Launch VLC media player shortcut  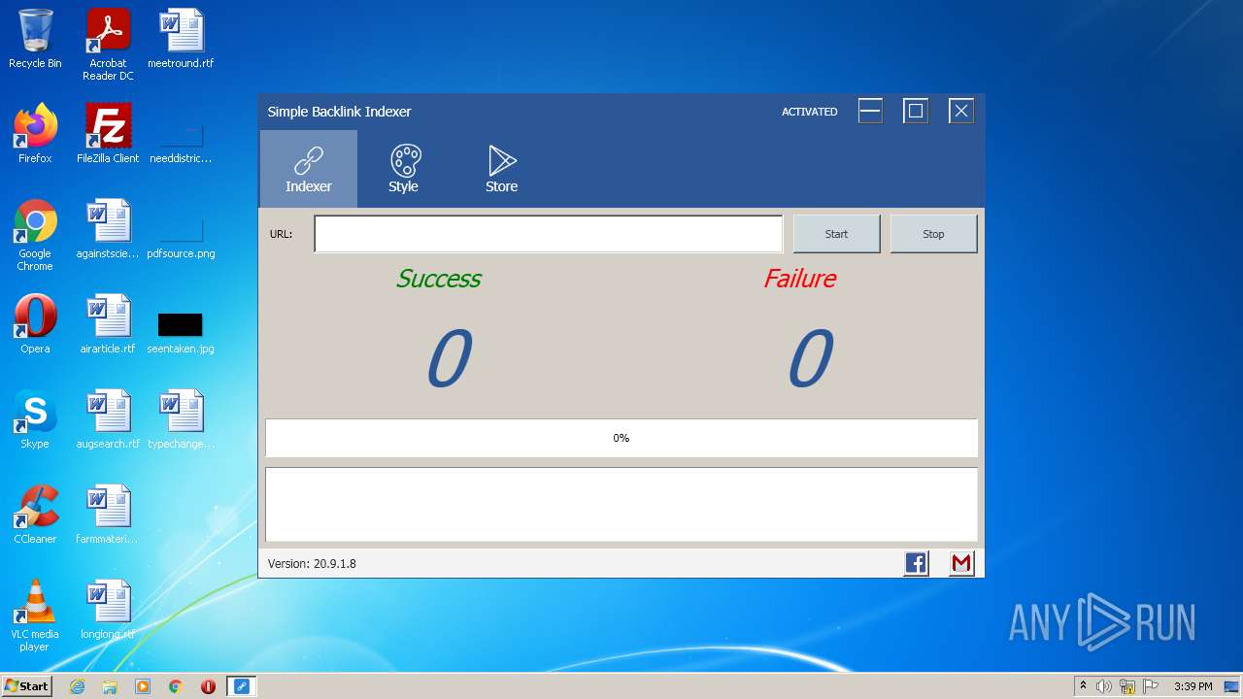35,616
